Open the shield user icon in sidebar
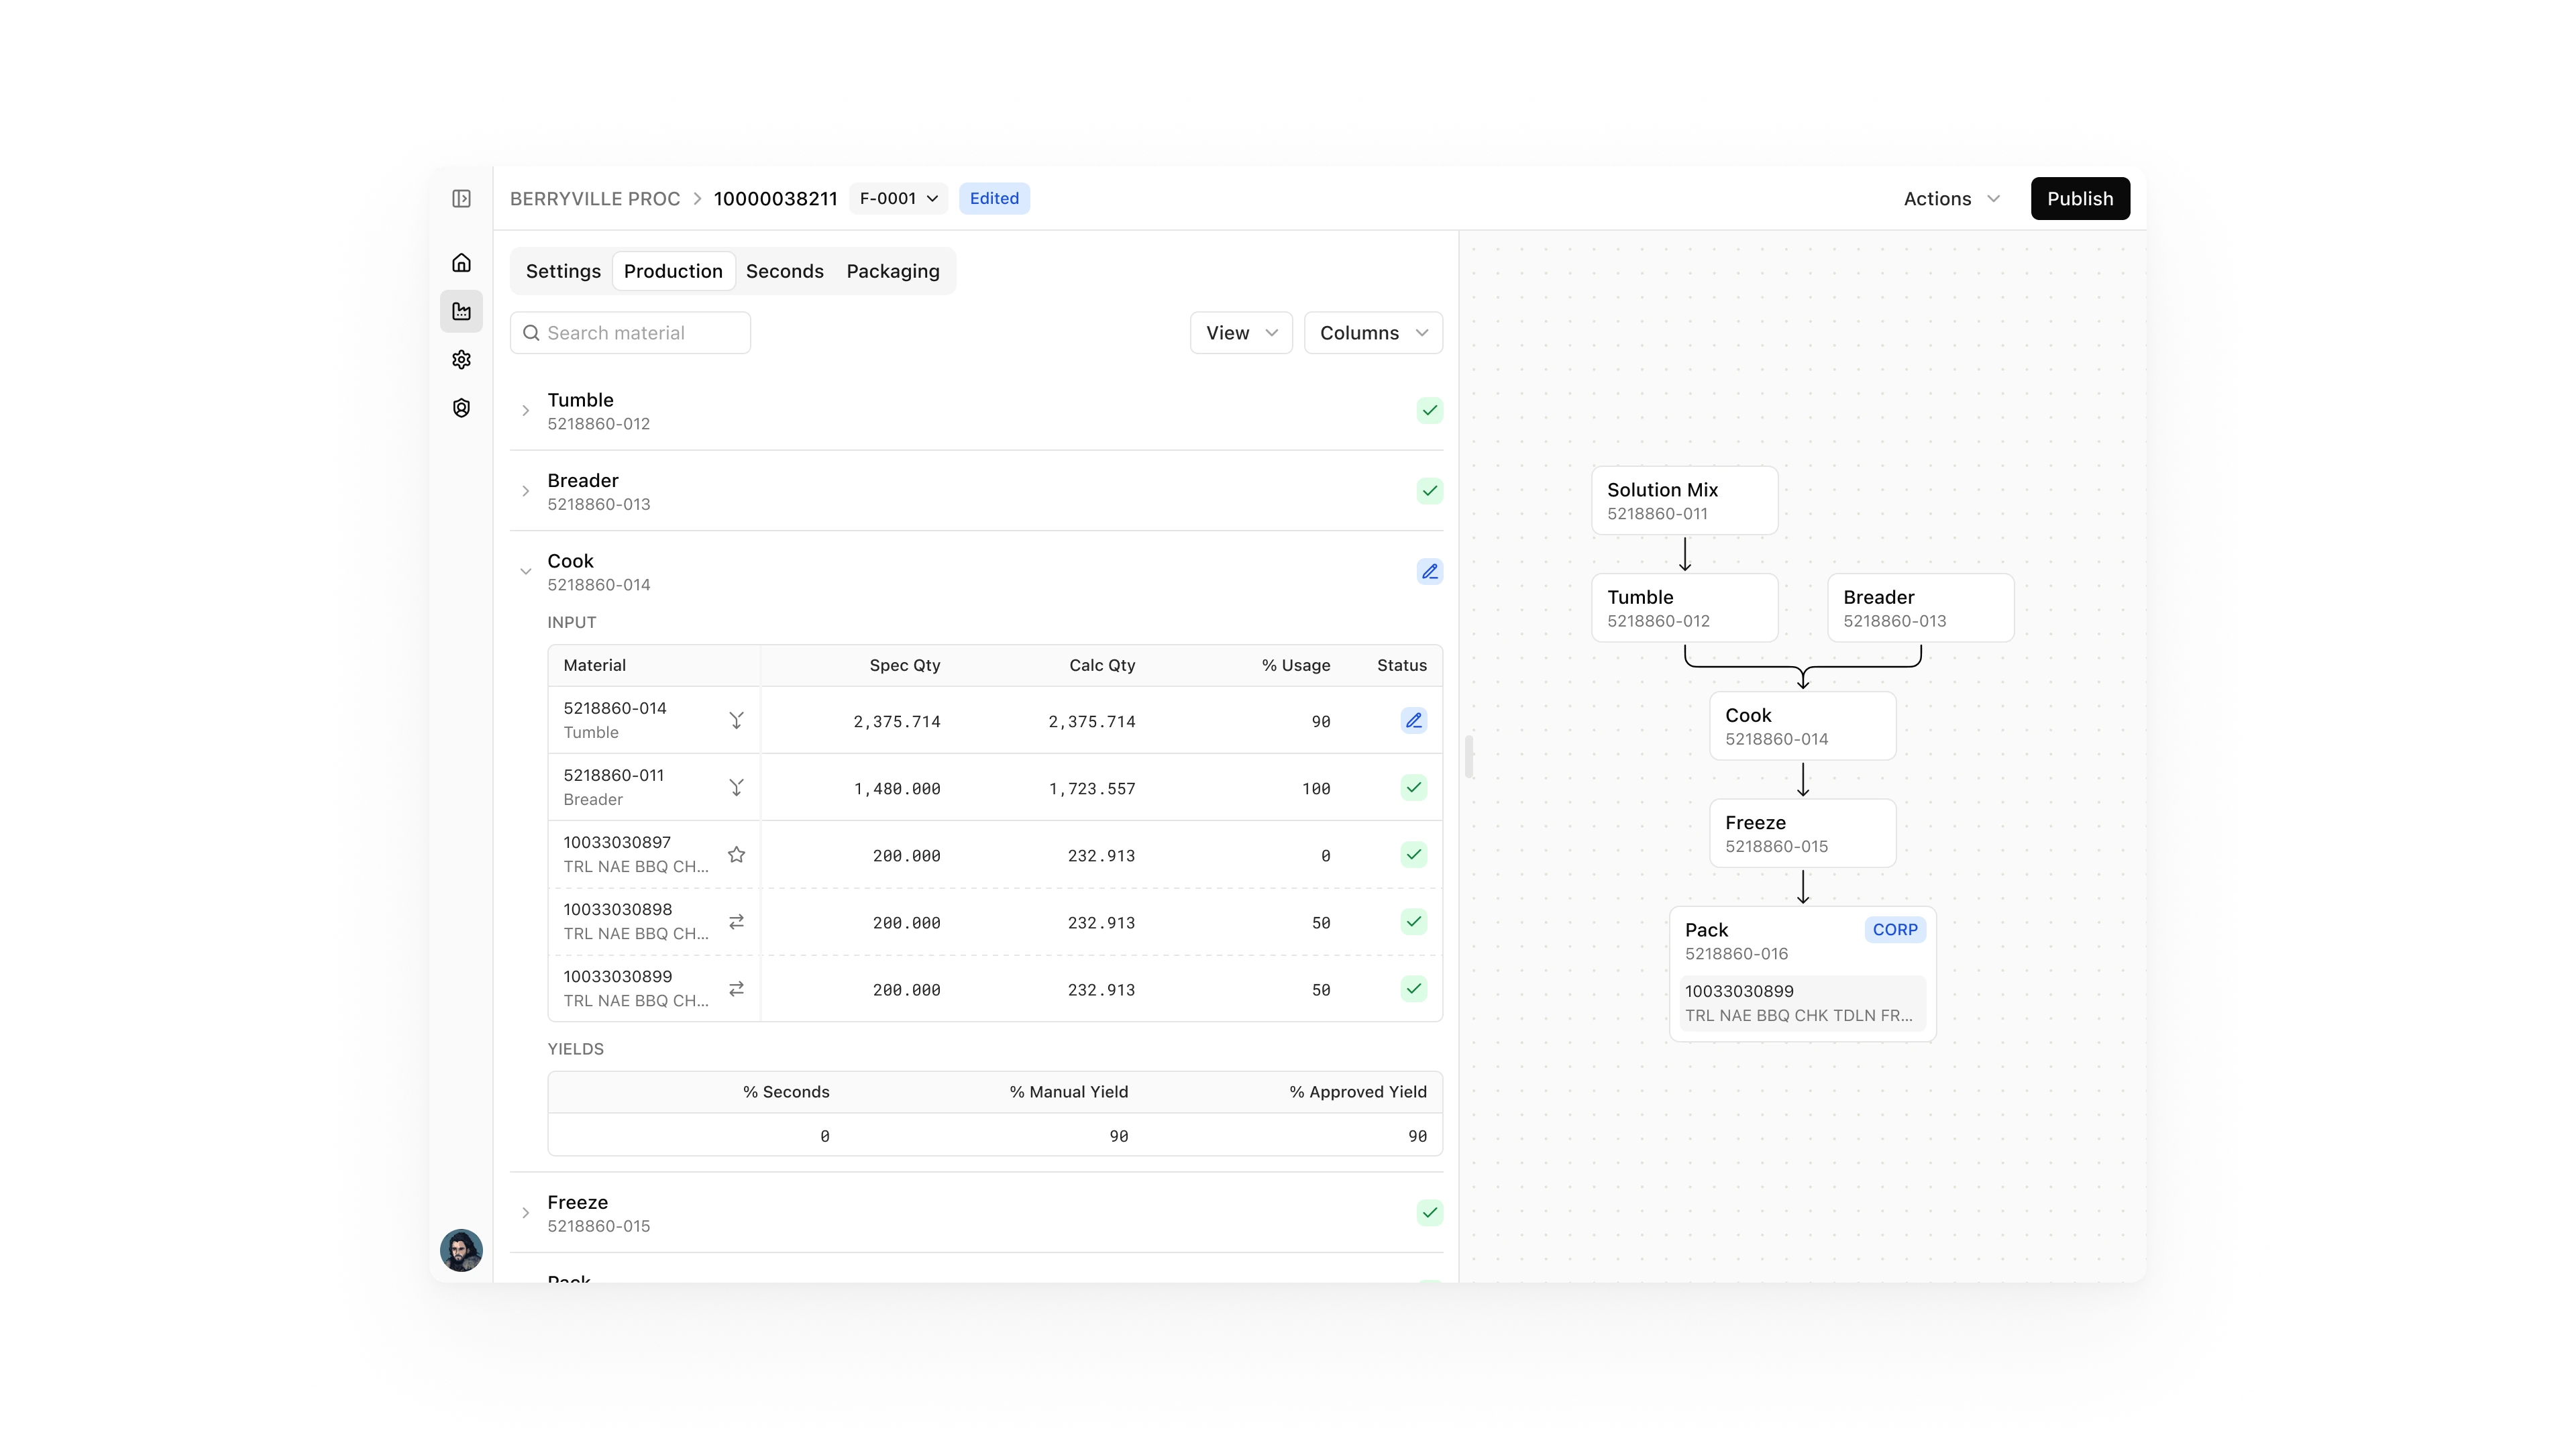Viewport: 2576px width, 1449px height. click(x=461, y=407)
